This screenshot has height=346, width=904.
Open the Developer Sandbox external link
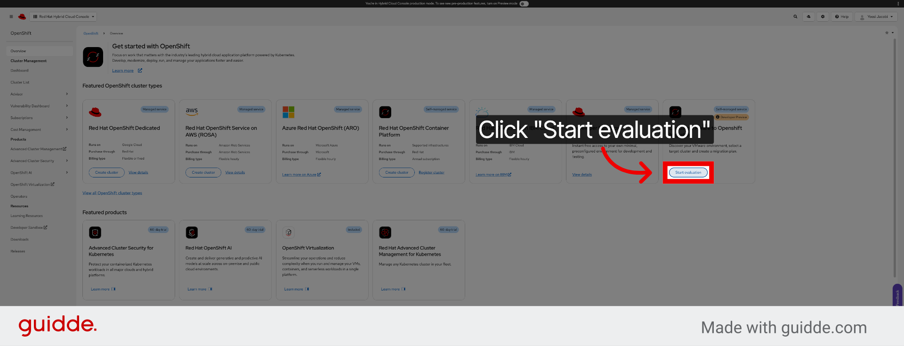coord(29,228)
